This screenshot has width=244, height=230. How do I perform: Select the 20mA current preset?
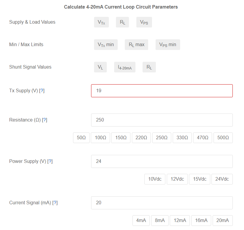[x=222, y=220]
